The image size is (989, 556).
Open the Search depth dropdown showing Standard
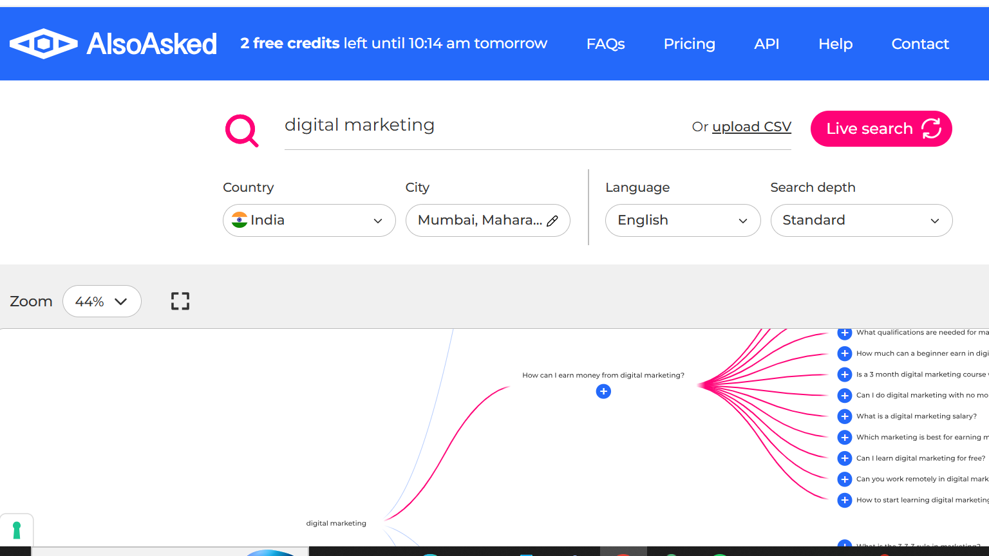pyautogui.click(x=862, y=220)
